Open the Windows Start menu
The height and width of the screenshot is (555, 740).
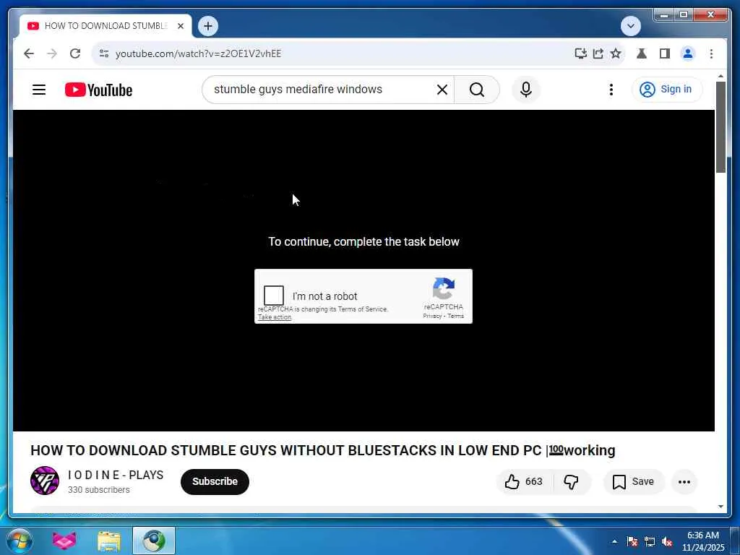point(20,541)
